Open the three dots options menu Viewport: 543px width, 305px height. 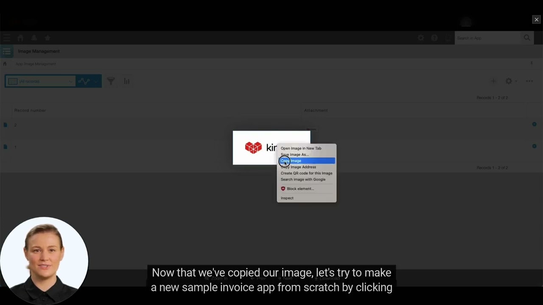point(529,81)
